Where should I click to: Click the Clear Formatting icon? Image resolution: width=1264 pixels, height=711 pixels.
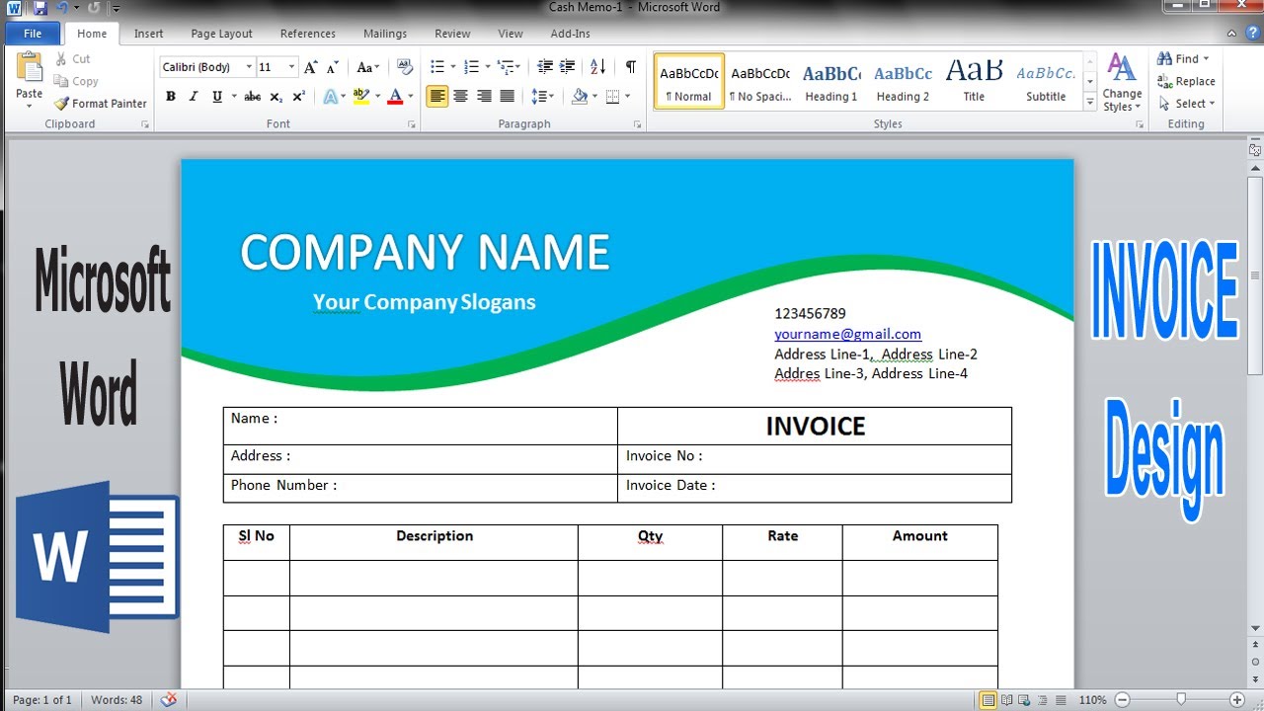[404, 67]
